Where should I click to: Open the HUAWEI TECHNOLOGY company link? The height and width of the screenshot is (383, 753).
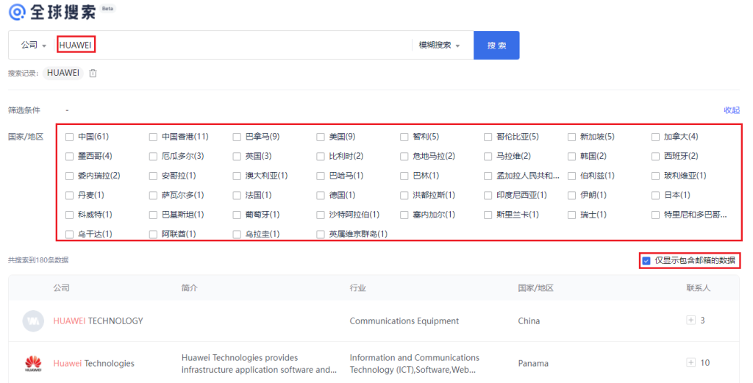point(98,321)
